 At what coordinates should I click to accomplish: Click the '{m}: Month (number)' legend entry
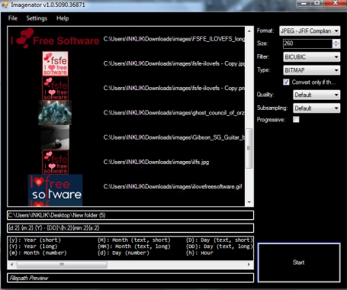(x=38, y=253)
